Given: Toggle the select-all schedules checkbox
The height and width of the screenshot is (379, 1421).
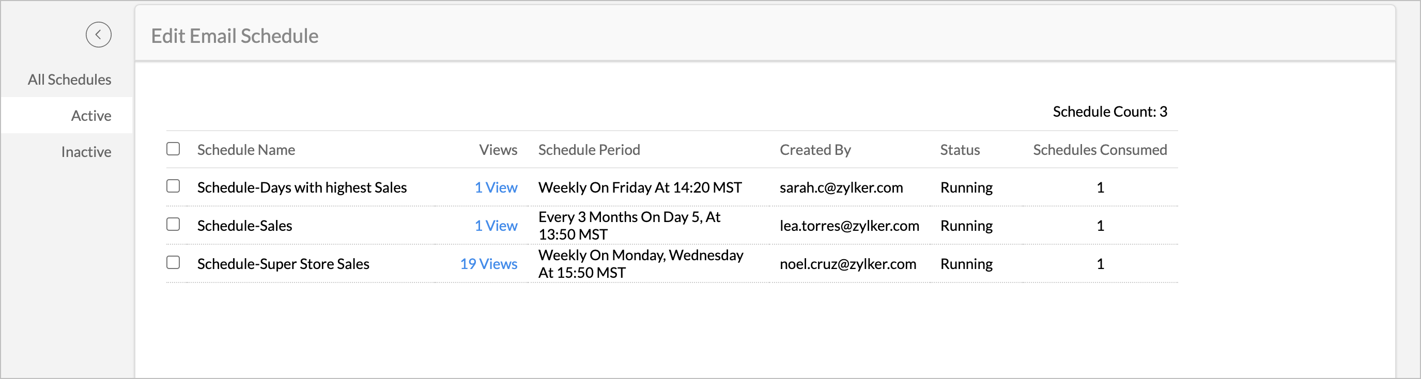Looking at the screenshot, I should click(173, 149).
